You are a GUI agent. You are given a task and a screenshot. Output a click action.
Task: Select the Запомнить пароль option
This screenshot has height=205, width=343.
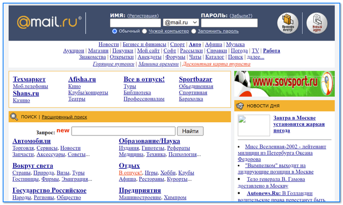(194, 31)
